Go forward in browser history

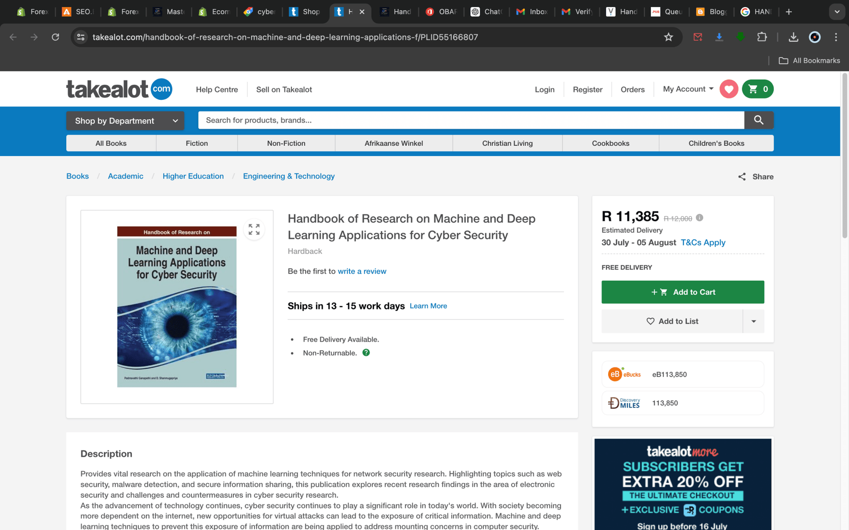[34, 37]
